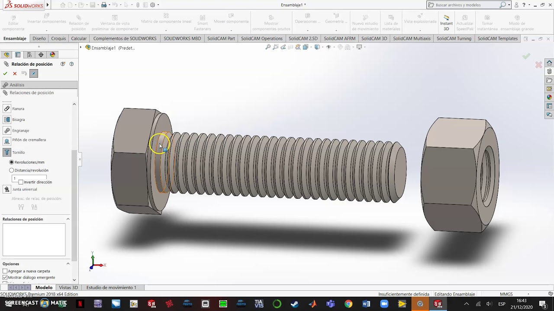
Task: Click the Zoom to Area icon
Action: coord(276,47)
